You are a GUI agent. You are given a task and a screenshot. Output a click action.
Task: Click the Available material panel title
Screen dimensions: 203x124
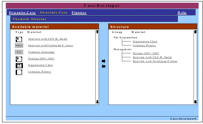31,27
